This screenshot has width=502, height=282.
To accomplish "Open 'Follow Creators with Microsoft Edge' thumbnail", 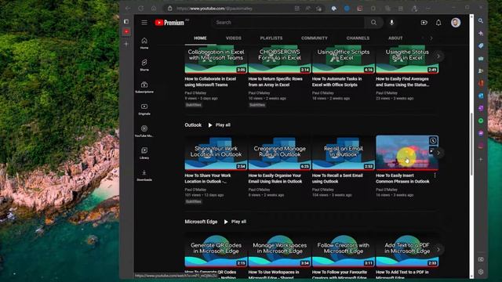I will [x=344, y=249].
